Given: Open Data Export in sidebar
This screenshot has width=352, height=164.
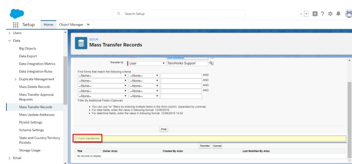Looking at the screenshot, I should coord(28,56).
